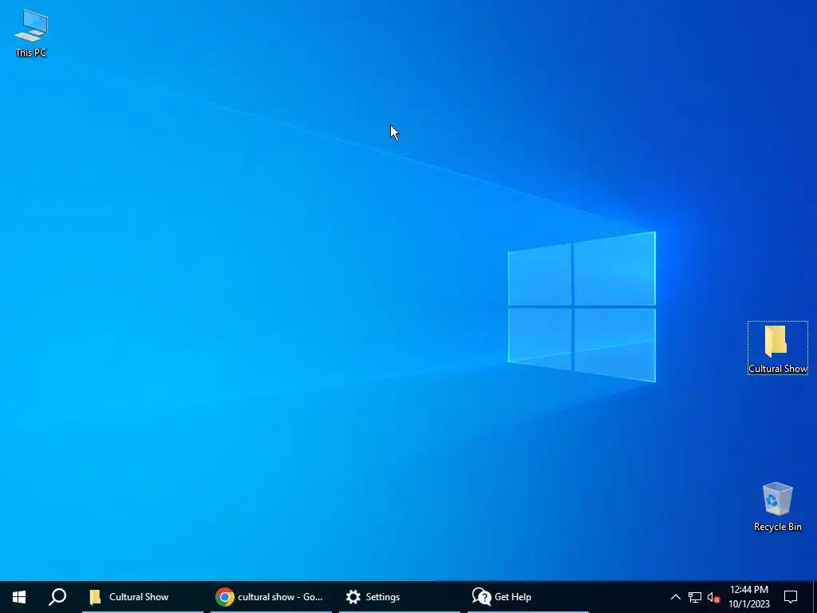Click the Show Desktop sliver at the taskbar edge

[x=815, y=597]
